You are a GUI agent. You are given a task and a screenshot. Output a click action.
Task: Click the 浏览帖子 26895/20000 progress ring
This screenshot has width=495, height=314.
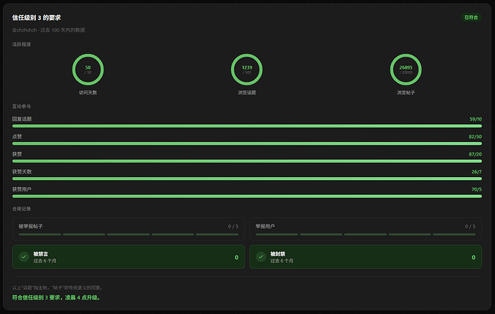[x=405, y=70]
